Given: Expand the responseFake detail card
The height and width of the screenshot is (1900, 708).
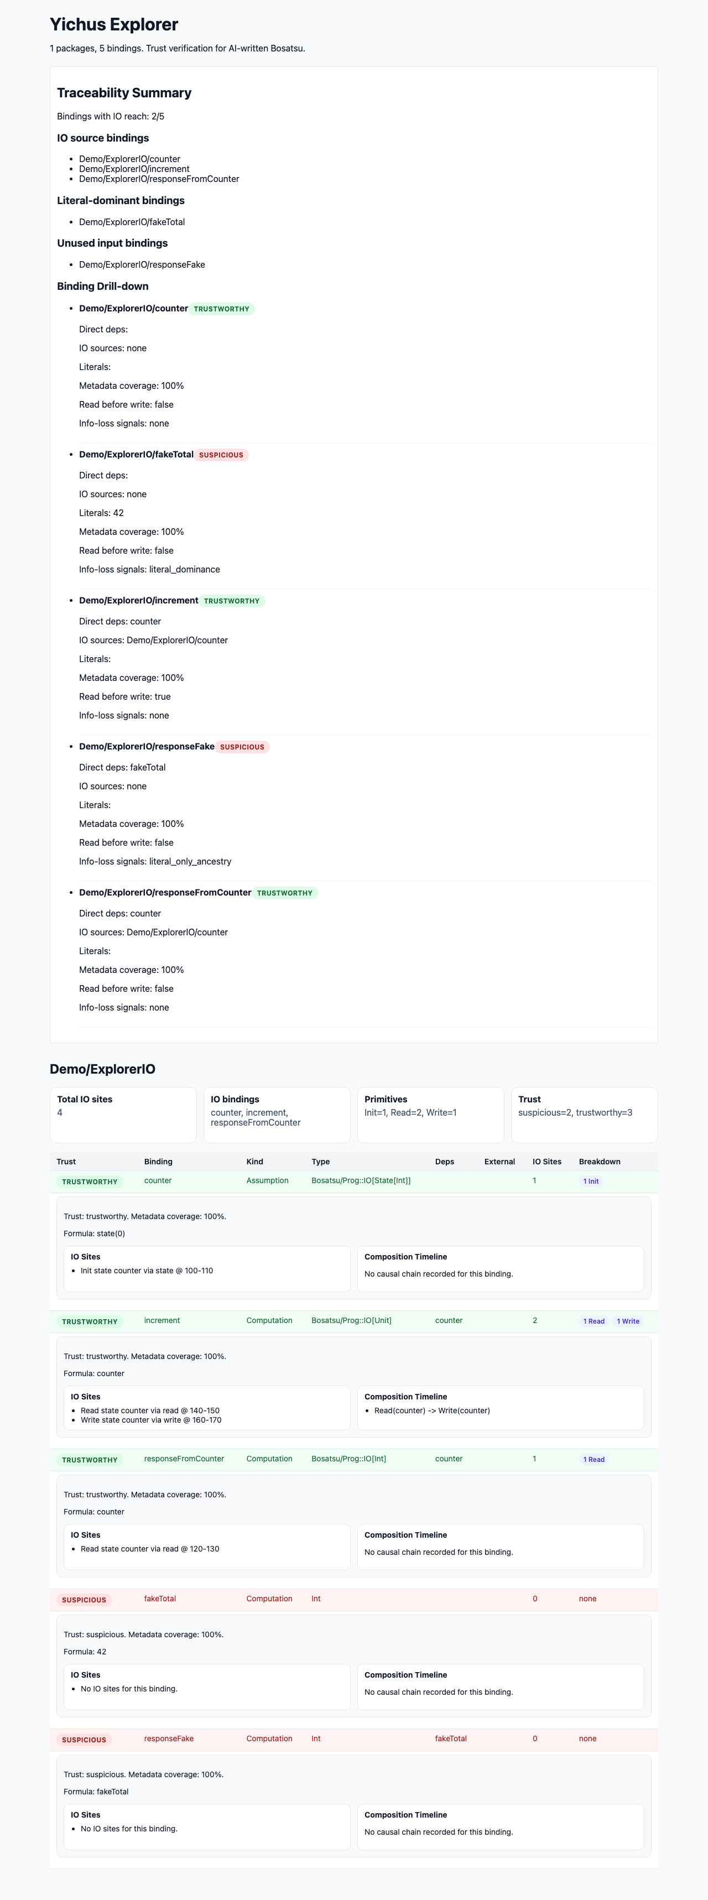Looking at the screenshot, I should click(x=168, y=1739).
